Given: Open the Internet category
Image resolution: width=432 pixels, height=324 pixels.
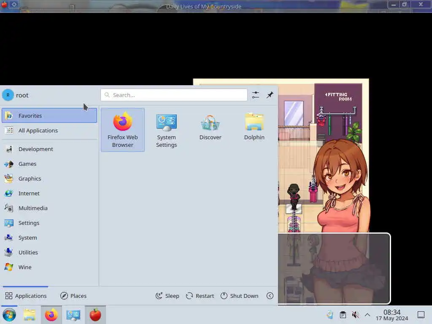Looking at the screenshot, I should click(49, 193).
